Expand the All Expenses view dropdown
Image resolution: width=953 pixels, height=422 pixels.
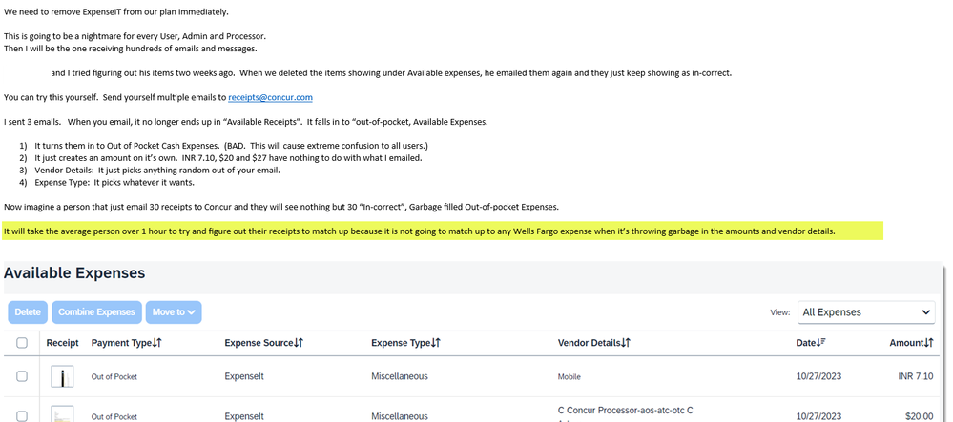coord(866,312)
